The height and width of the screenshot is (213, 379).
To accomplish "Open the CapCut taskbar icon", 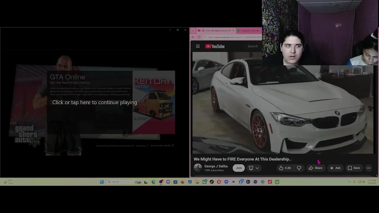I will (233, 182).
